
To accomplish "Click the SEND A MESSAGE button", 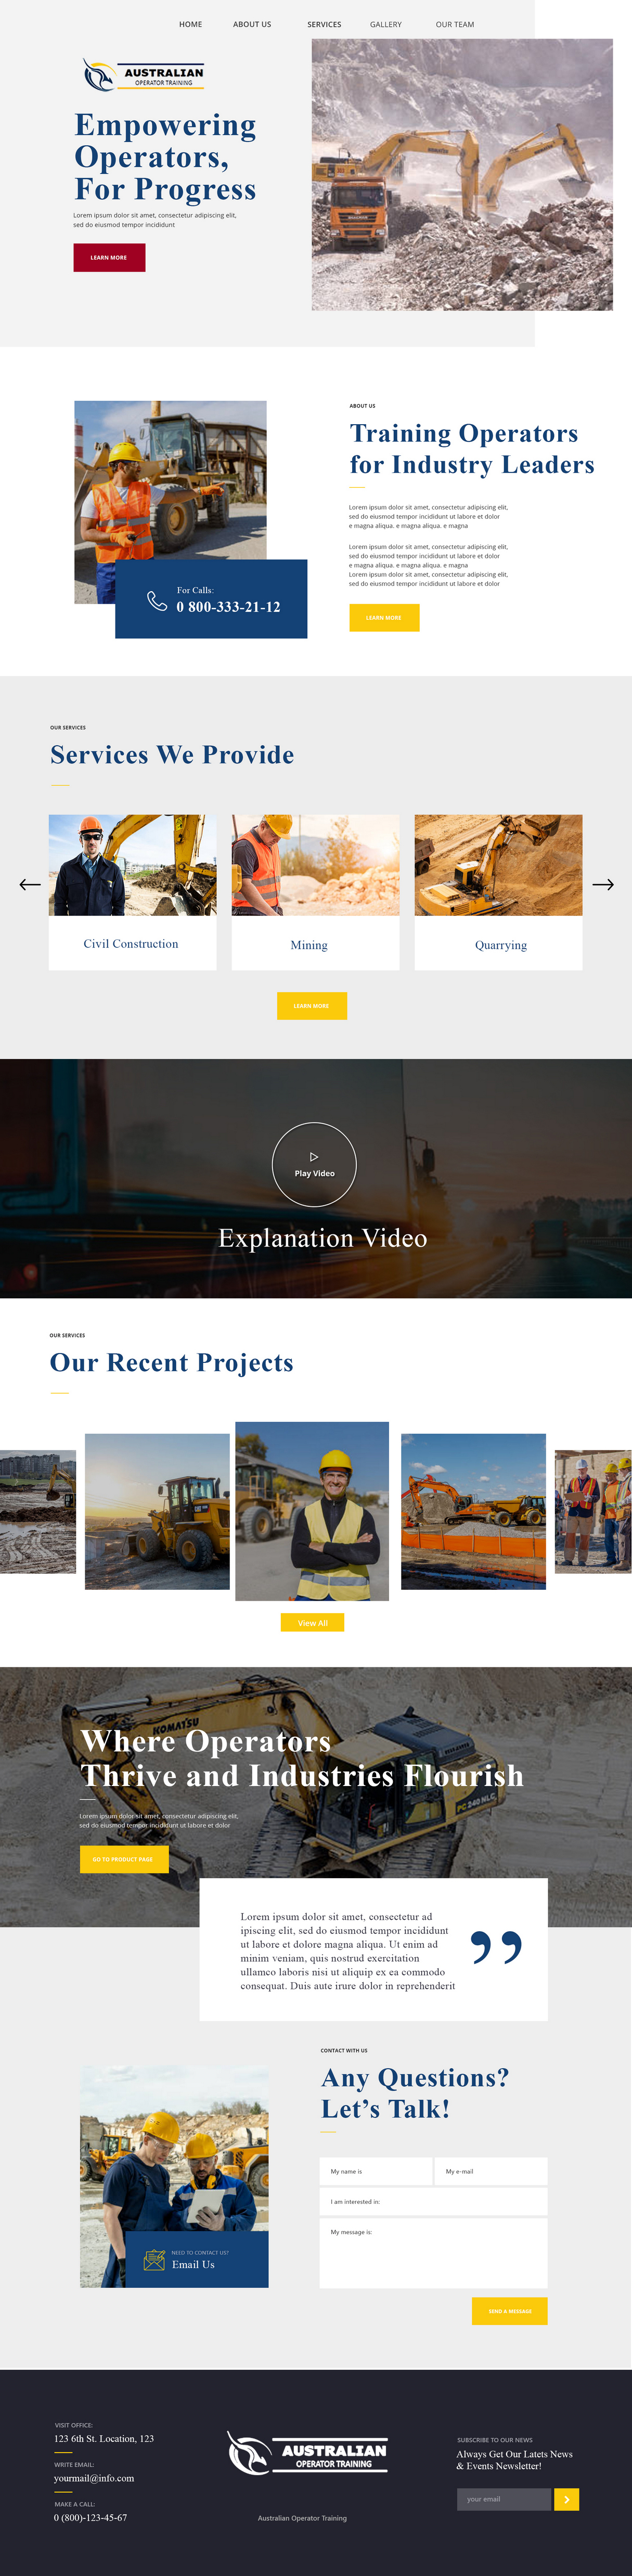I will (x=510, y=2311).
